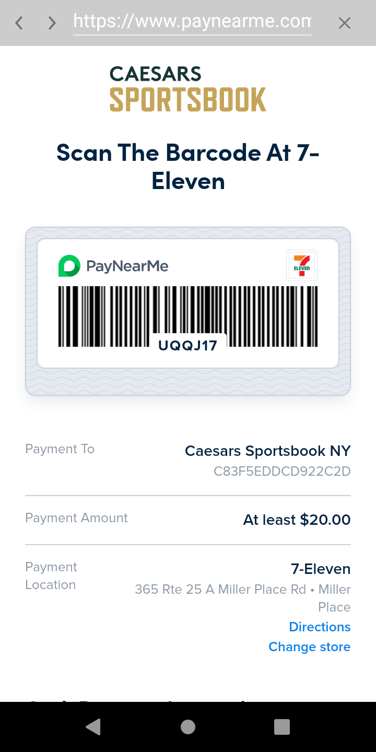Tap the barcode code UQQJ17

188,345
